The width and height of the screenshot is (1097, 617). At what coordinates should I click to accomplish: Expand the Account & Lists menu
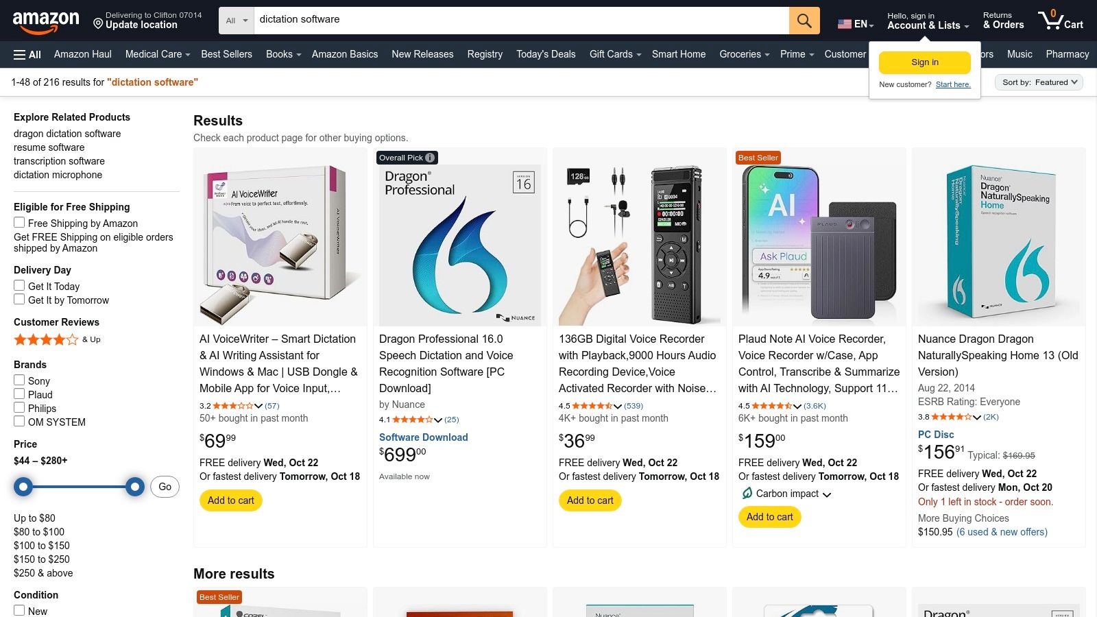925,21
